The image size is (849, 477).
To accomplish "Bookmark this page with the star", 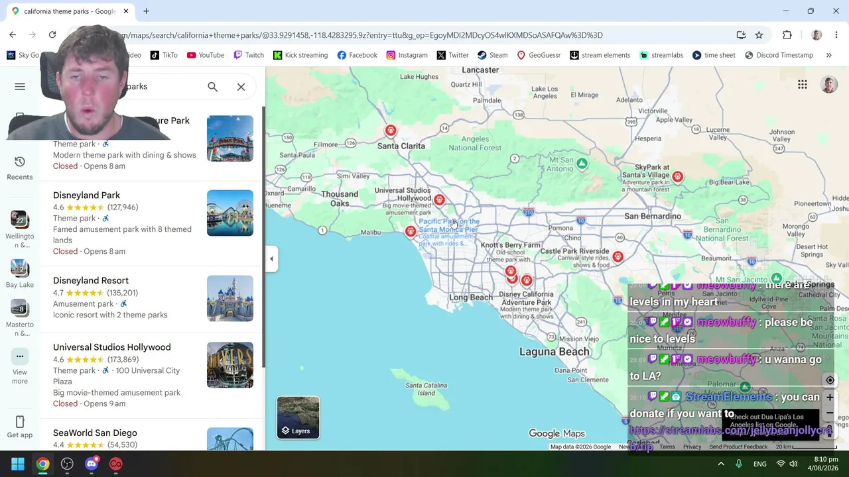I will (x=759, y=35).
